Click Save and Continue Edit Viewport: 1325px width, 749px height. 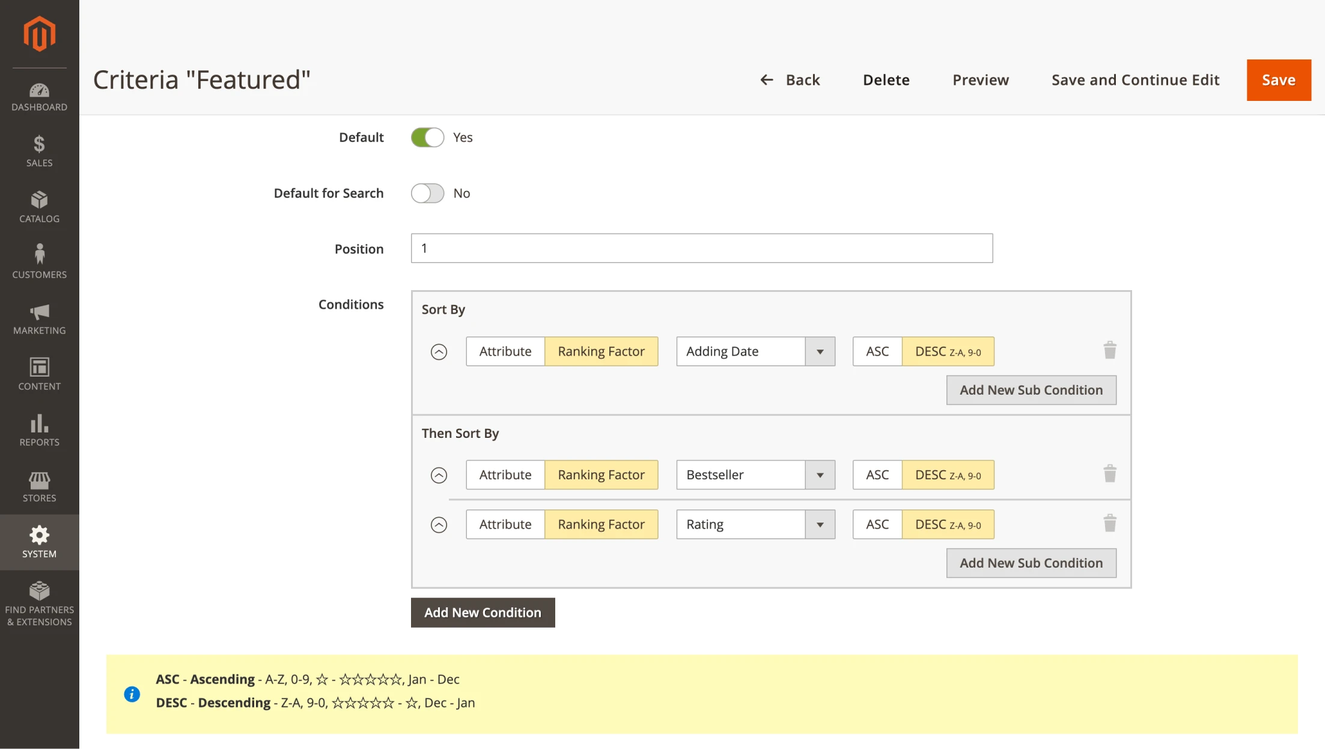coord(1135,80)
